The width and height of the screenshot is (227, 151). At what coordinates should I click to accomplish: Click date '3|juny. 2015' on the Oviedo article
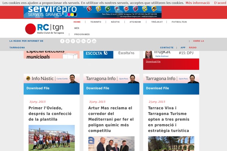pos(37,102)
